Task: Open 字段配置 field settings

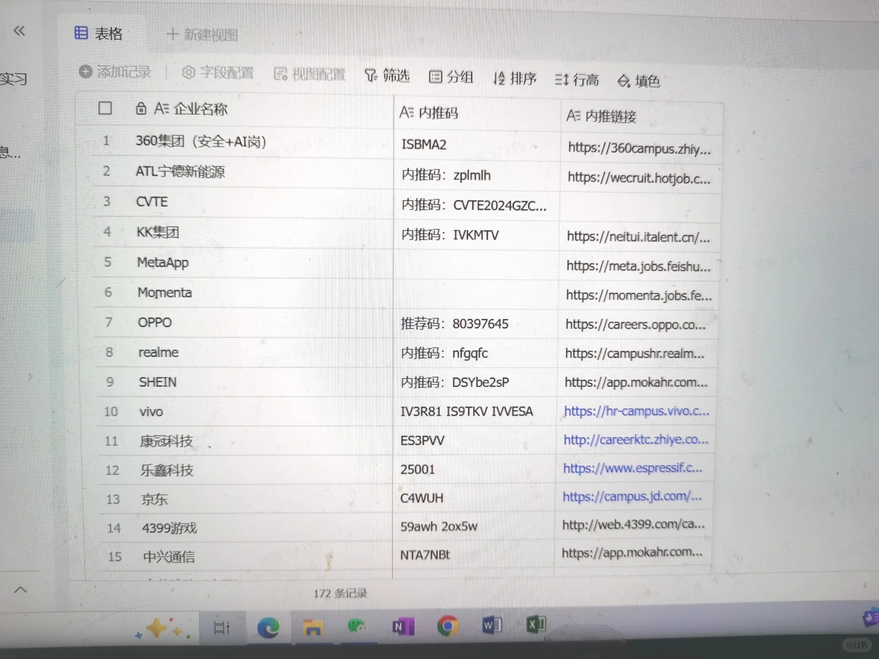Action: 218,73
